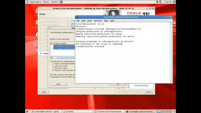Click the Execute scripts dialog window menu icon
Viewport: 201px width, 113px height.
50,28
